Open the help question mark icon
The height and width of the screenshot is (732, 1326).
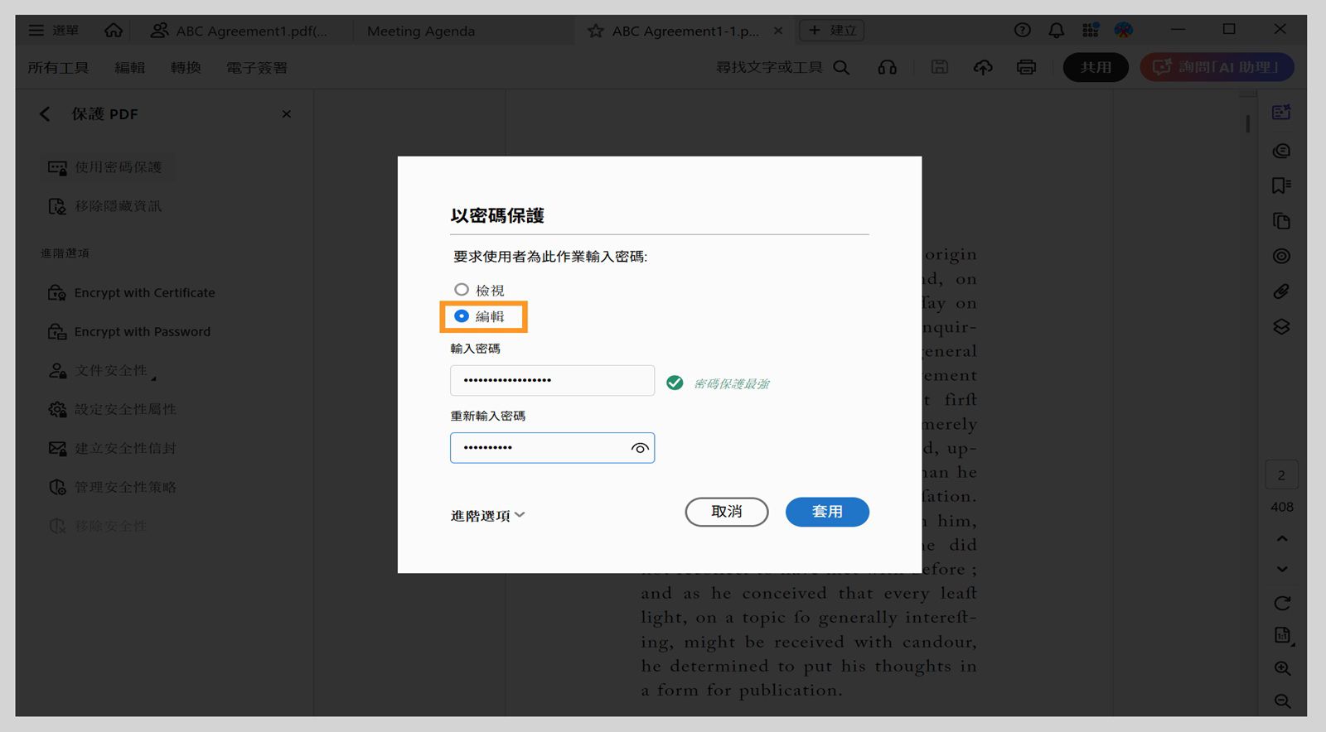(1023, 31)
